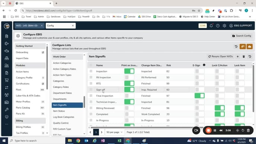Image resolution: width=256 pixels, height=144 pixels.
Task: Click the Windows taskbar search box
Action: click(37, 141)
